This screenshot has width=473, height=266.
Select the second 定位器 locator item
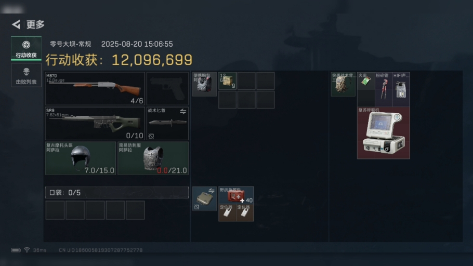pyautogui.click(x=245, y=212)
